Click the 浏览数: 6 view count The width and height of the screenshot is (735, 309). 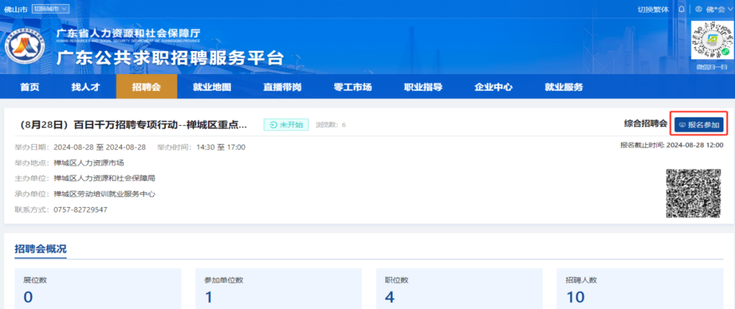(x=331, y=125)
